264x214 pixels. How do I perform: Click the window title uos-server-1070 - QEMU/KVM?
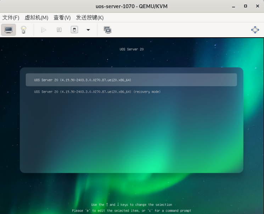(x=131, y=6)
